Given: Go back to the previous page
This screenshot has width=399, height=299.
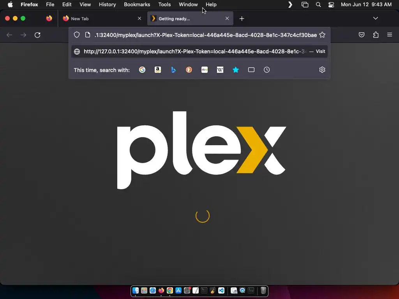Looking at the screenshot, I should 9,35.
